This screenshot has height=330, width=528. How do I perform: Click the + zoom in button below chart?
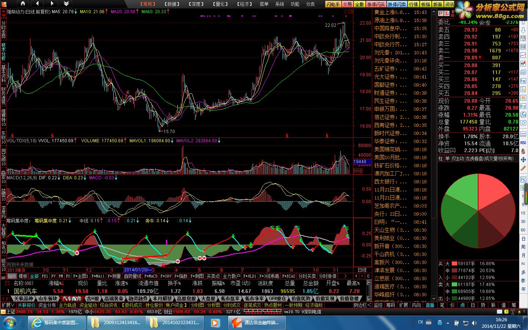click(x=356, y=276)
